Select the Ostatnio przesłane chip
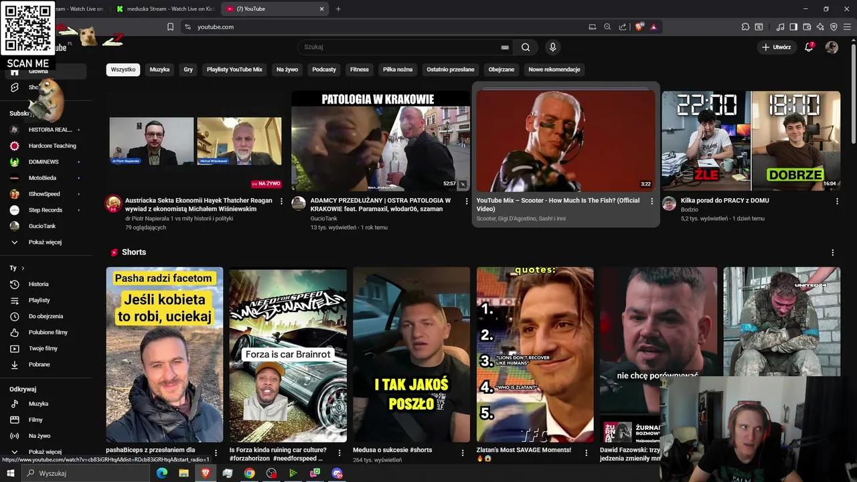Viewport: 857px width, 482px height. coord(451,70)
